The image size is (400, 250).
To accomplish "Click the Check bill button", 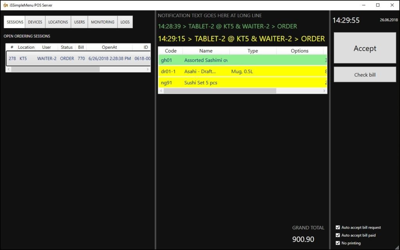I will pos(365,75).
